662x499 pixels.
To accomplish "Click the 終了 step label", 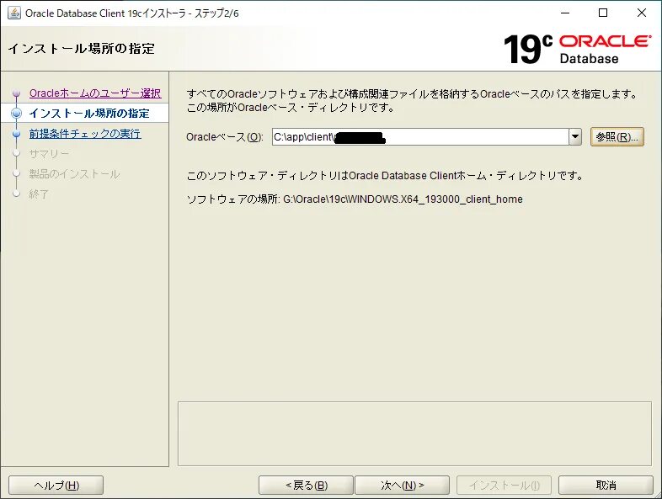I will click(39, 194).
